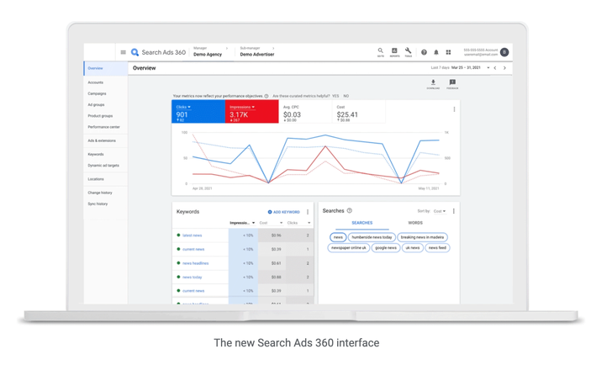Open Accounts in the sidebar
The height and width of the screenshot is (370, 612).
point(96,82)
